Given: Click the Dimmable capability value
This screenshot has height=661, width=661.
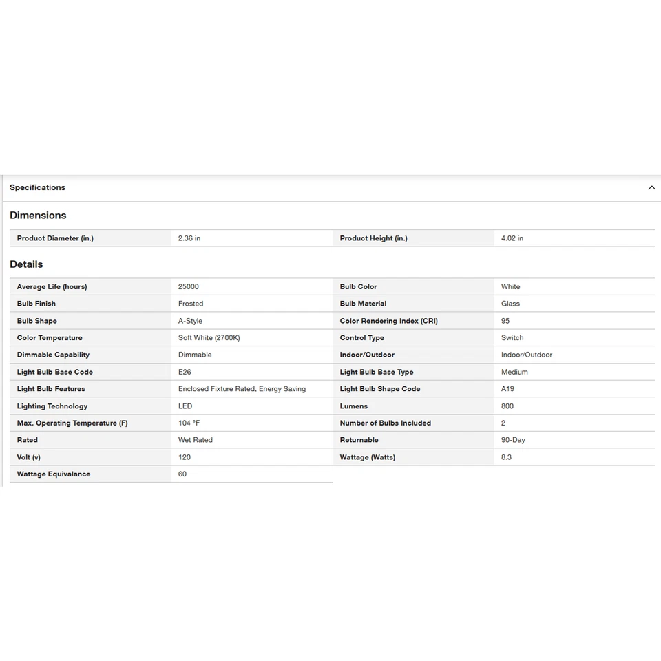Looking at the screenshot, I should [x=195, y=355].
